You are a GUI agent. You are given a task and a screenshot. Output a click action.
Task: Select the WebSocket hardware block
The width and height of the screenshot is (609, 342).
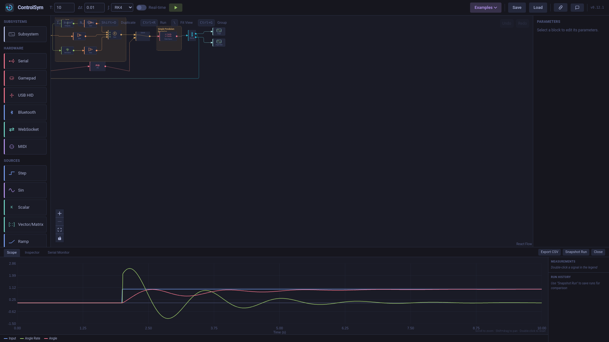coord(25,130)
